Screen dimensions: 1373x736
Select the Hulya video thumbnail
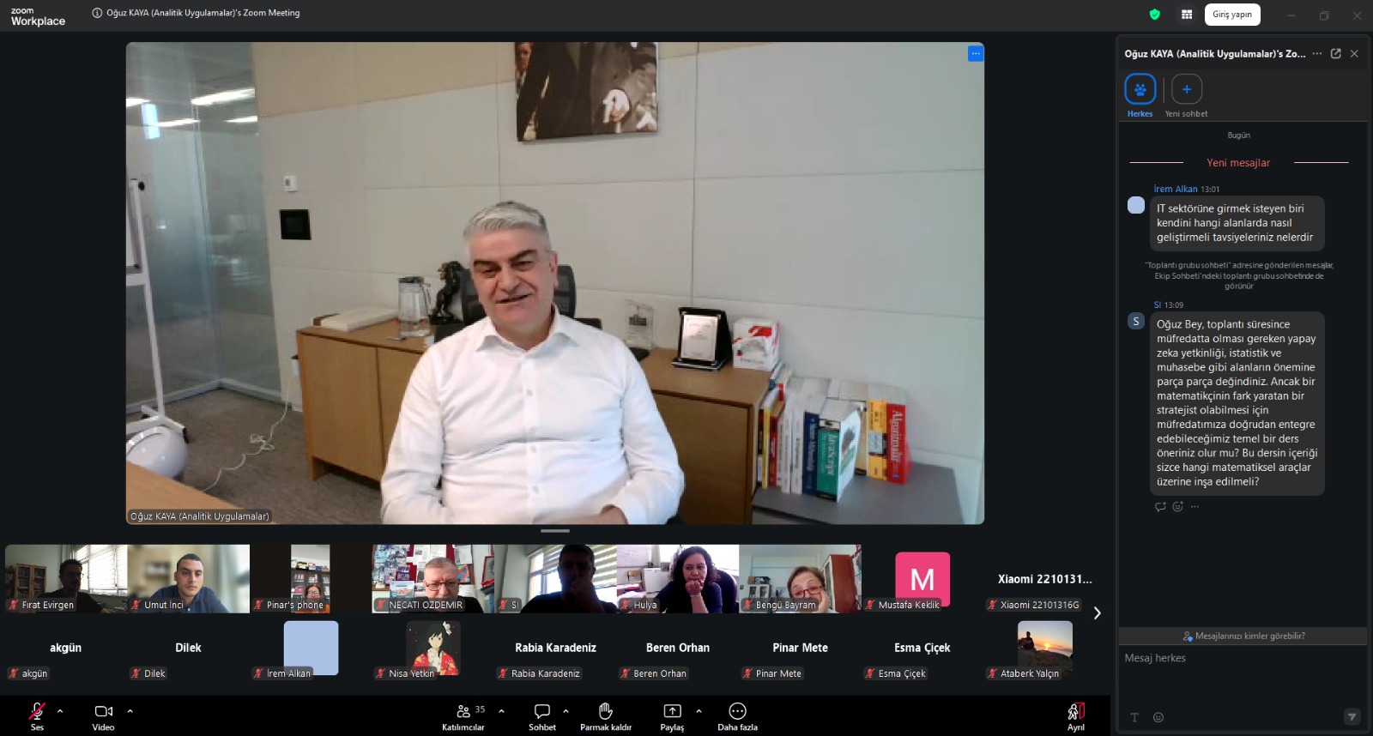pos(678,579)
